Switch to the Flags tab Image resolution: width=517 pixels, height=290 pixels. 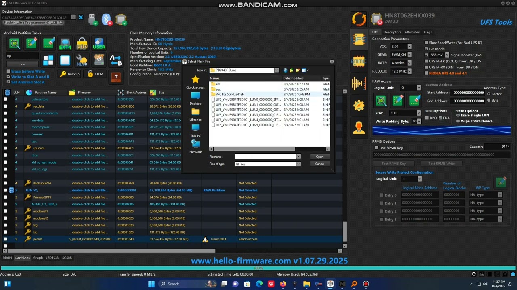[x=428, y=32]
